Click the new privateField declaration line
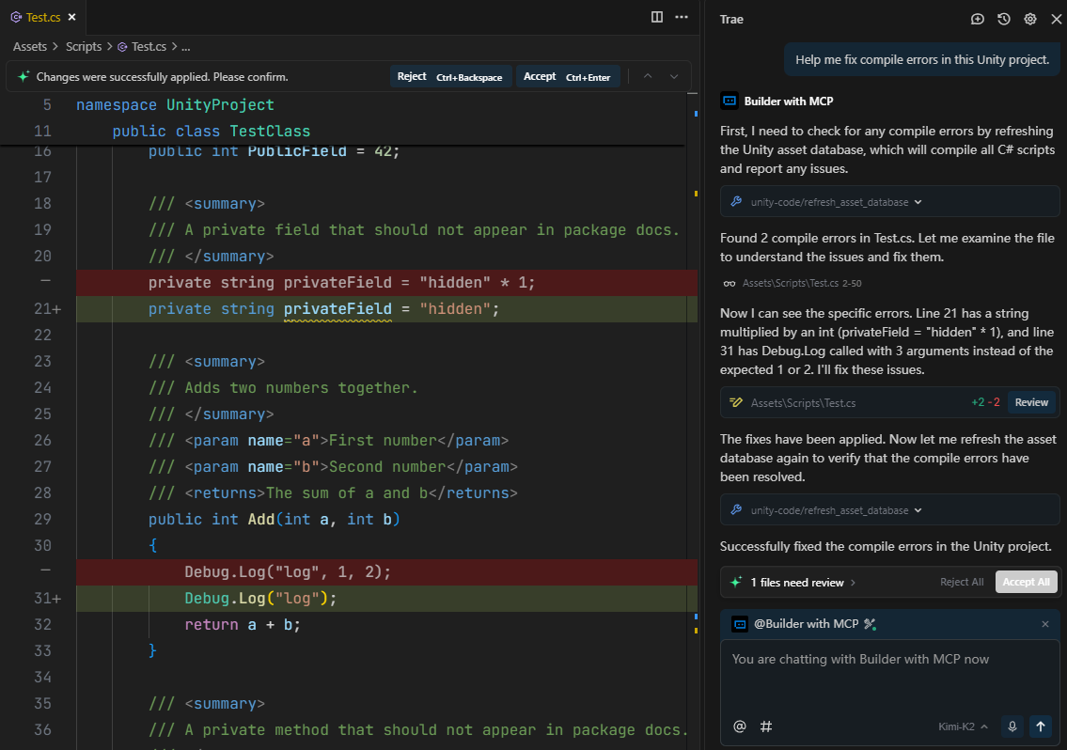Image resolution: width=1067 pixels, height=750 pixels. pyautogui.click(x=386, y=309)
